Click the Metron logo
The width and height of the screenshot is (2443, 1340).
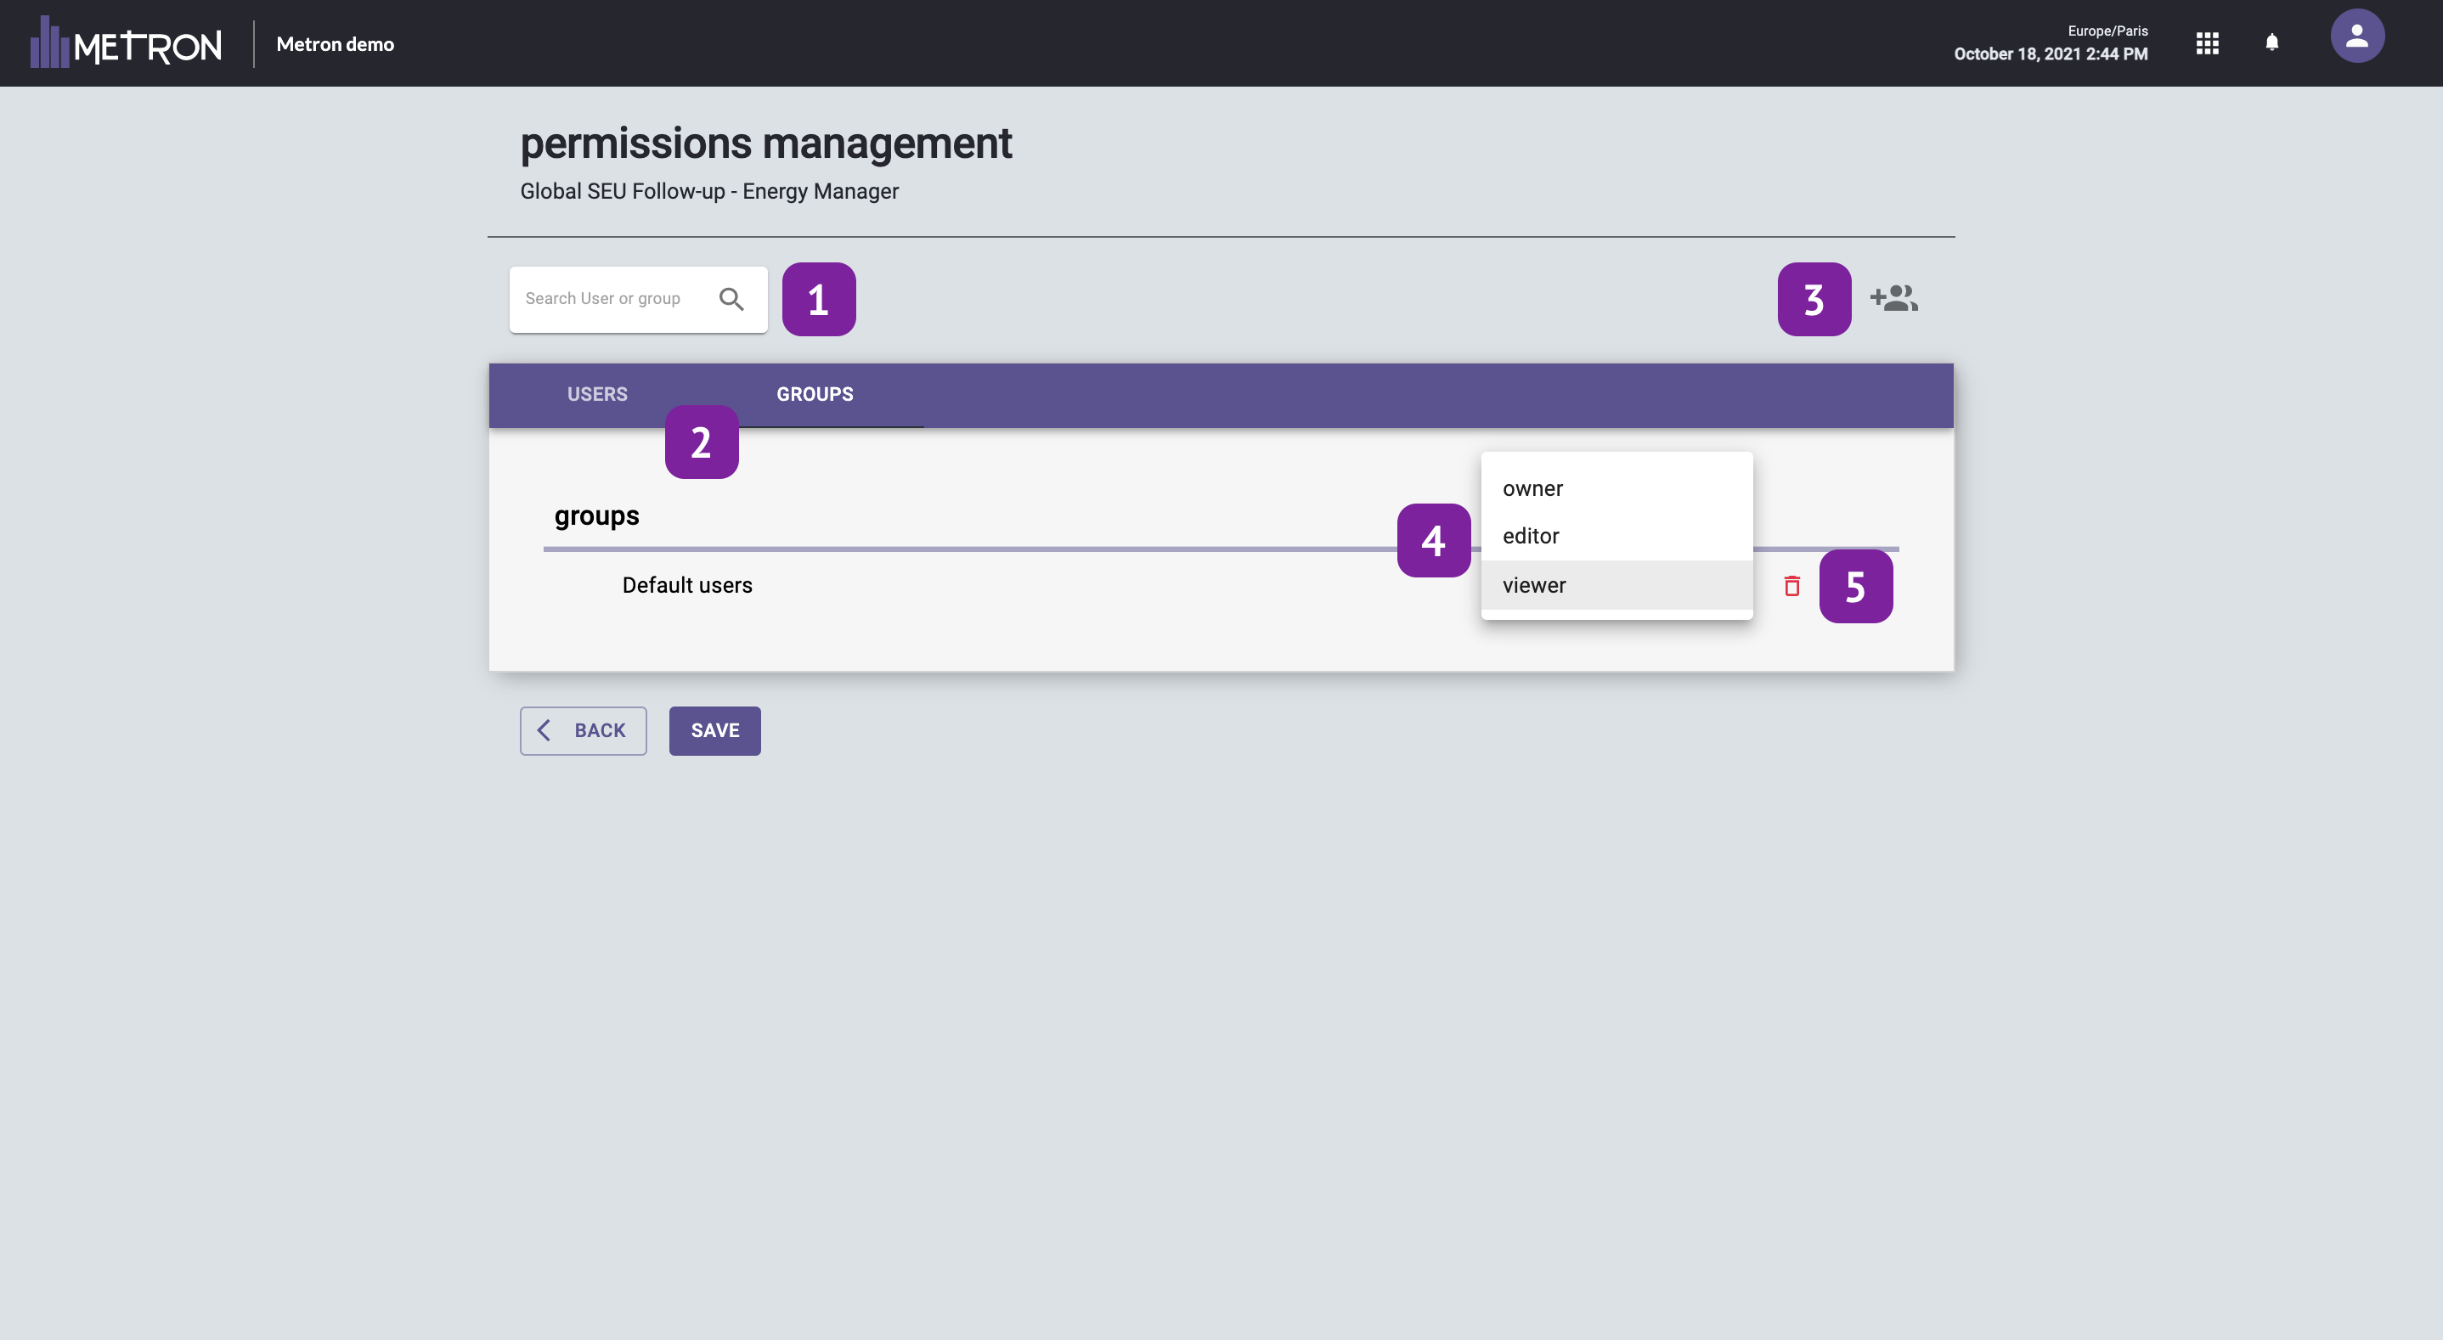click(126, 43)
